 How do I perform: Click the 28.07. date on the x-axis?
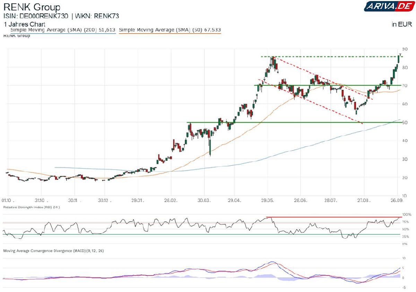click(x=330, y=200)
